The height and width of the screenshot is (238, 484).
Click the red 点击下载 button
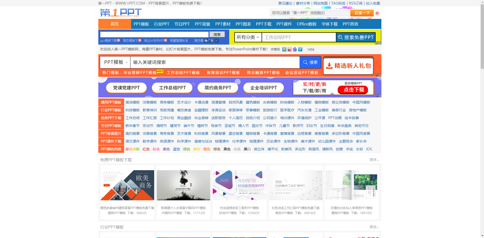pyautogui.click(x=353, y=90)
